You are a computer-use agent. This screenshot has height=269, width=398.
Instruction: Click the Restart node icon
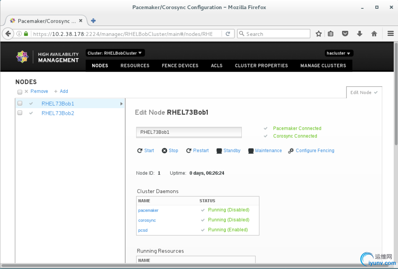189,151
